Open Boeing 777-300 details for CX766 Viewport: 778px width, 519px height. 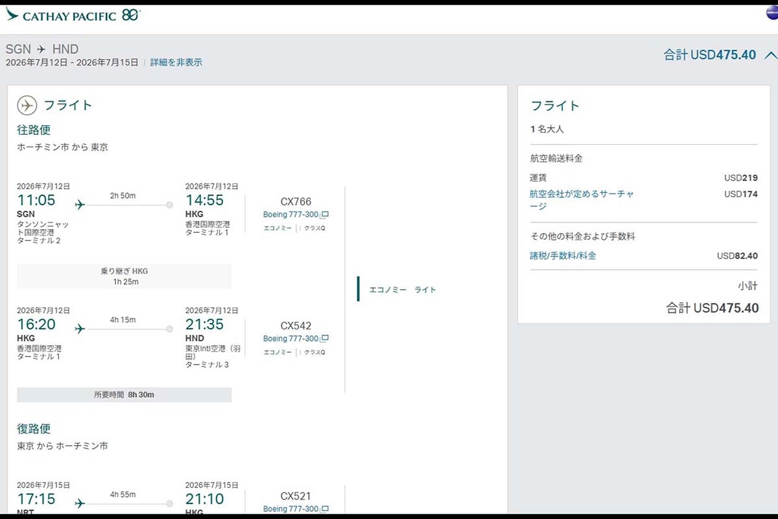click(291, 215)
